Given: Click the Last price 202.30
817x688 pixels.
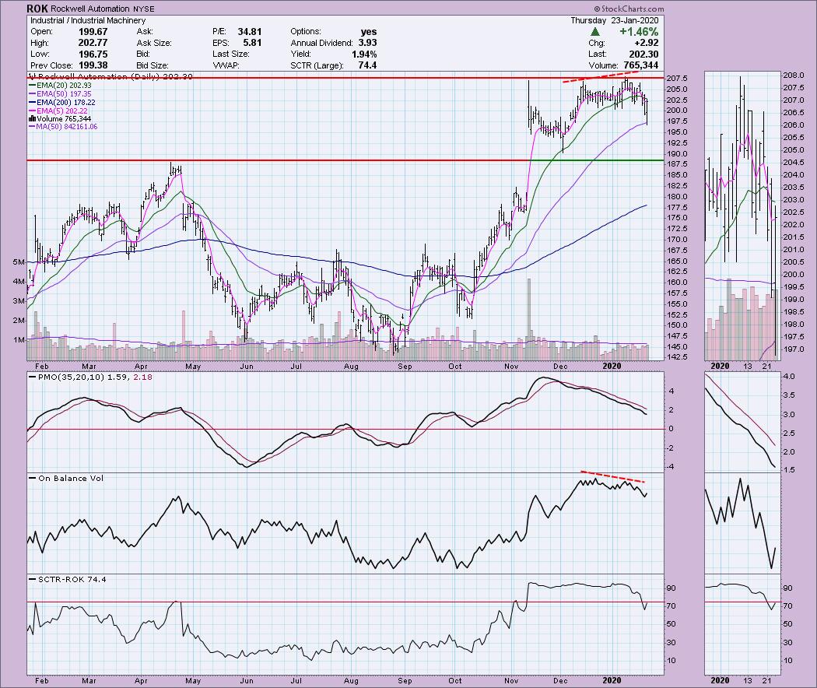Looking at the screenshot, I should click(644, 54).
